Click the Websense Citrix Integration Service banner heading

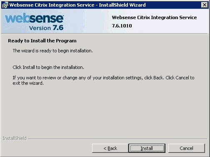pos(154,17)
